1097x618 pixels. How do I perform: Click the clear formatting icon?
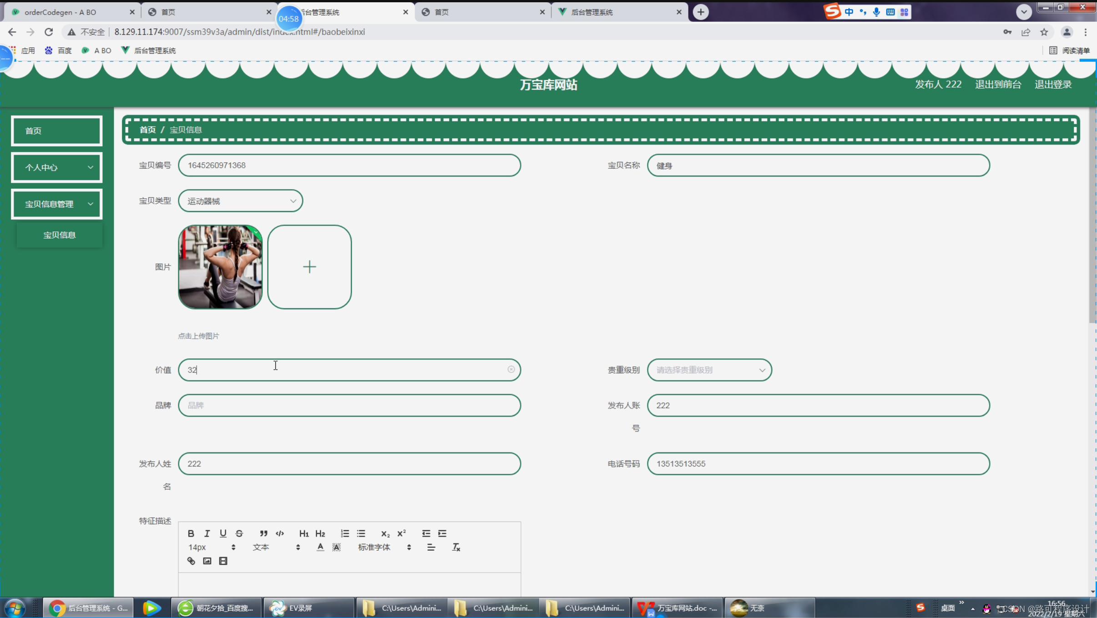456,547
